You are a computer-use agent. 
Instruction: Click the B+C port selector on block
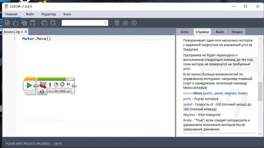coord(70,79)
